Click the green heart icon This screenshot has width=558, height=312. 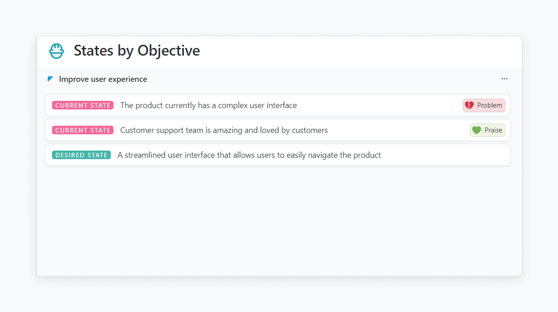(477, 130)
